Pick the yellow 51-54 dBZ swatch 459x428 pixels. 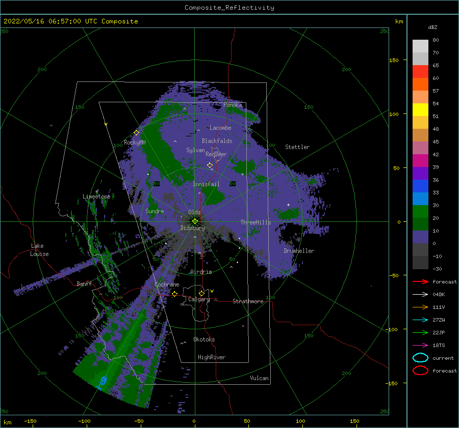click(x=420, y=109)
